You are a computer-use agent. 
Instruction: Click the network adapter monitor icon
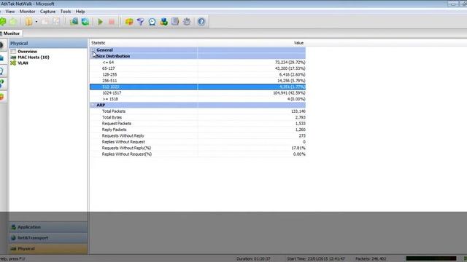tap(74, 22)
